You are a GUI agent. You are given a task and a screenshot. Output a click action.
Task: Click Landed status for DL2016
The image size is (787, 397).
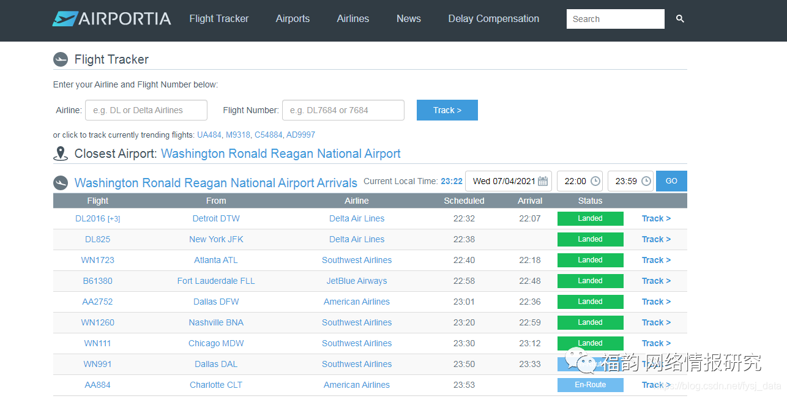pyautogui.click(x=591, y=218)
